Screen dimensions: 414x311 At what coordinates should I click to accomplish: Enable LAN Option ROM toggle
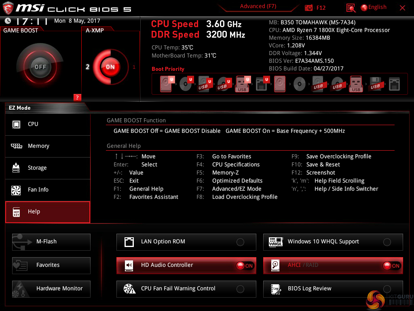240,242
